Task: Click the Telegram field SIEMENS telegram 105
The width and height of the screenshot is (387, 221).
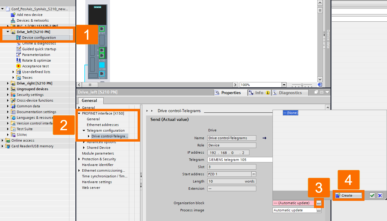Action: (x=240, y=160)
